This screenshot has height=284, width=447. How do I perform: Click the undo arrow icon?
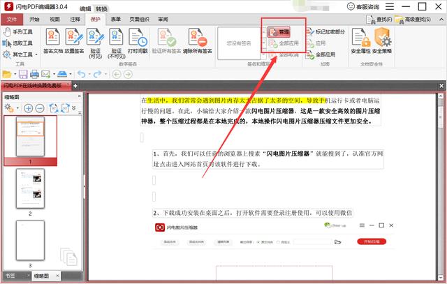[x=82, y=75]
